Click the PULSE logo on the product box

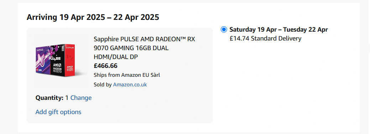tap(54, 58)
